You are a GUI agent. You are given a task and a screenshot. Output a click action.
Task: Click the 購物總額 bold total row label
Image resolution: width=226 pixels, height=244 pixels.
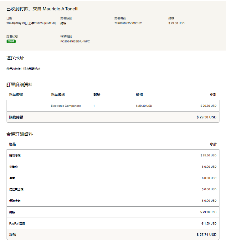click(16, 117)
